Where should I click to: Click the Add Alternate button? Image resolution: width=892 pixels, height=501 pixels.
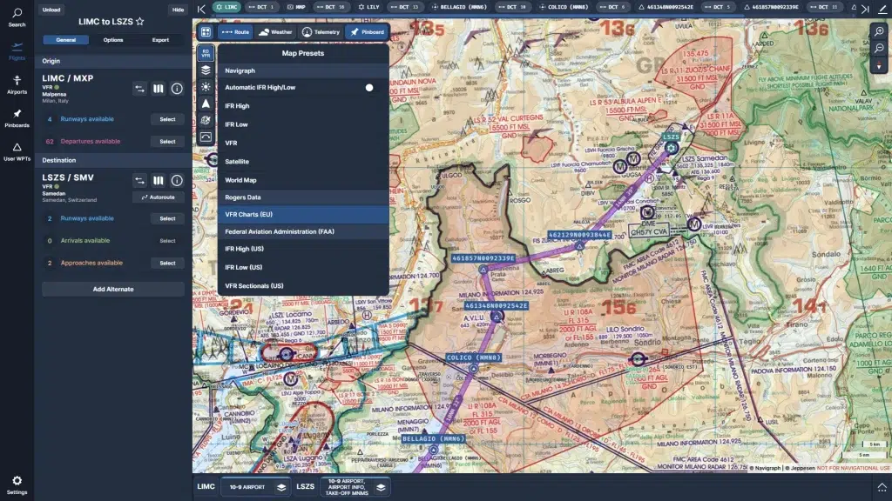113,289
